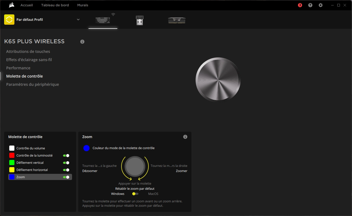The height and width of the screenshot is (216, 352).
Task: Maximize the iCUE window
Action: pos(339,5)
